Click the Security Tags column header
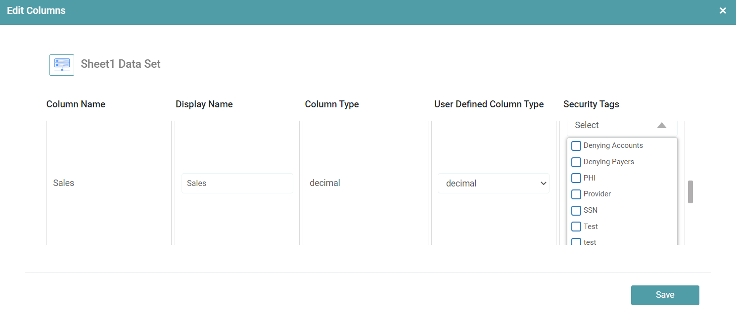This screenshot has width=736, height=322. tap(591, 104)
